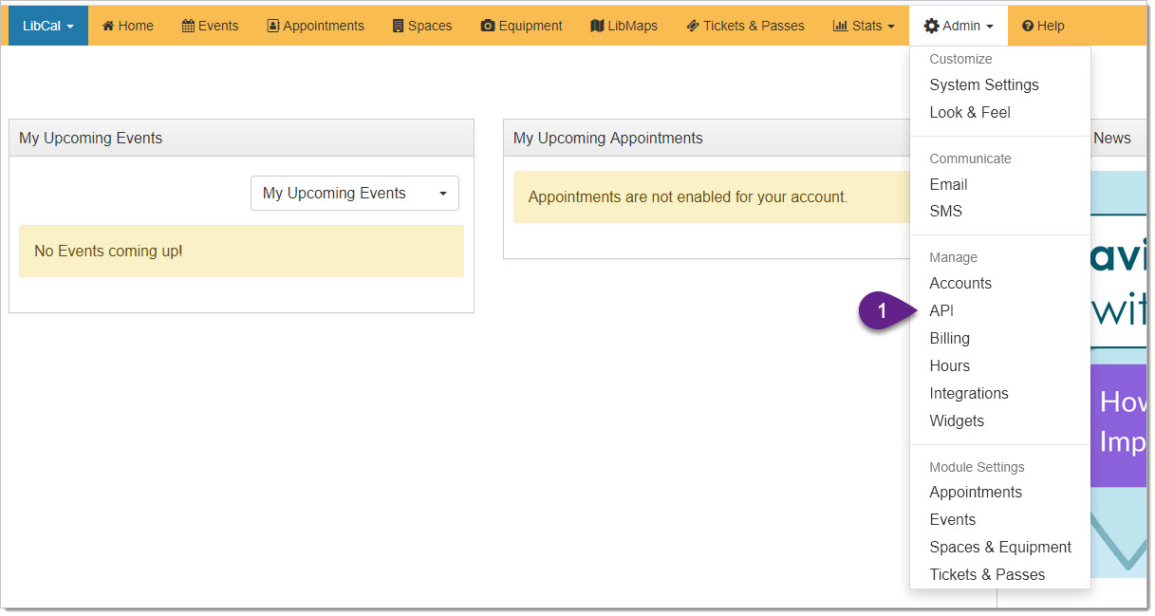Expand the My Upcoming Events selector

coord(354,194)
